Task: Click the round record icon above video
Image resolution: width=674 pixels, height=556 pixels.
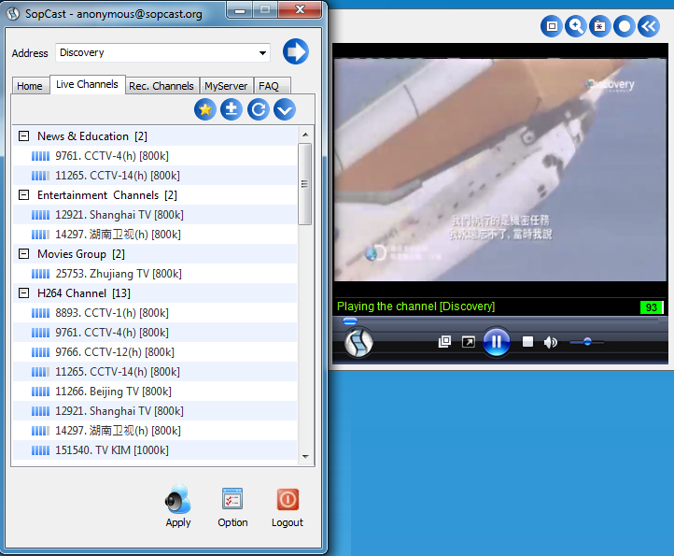Action: [x=625, y=26]
